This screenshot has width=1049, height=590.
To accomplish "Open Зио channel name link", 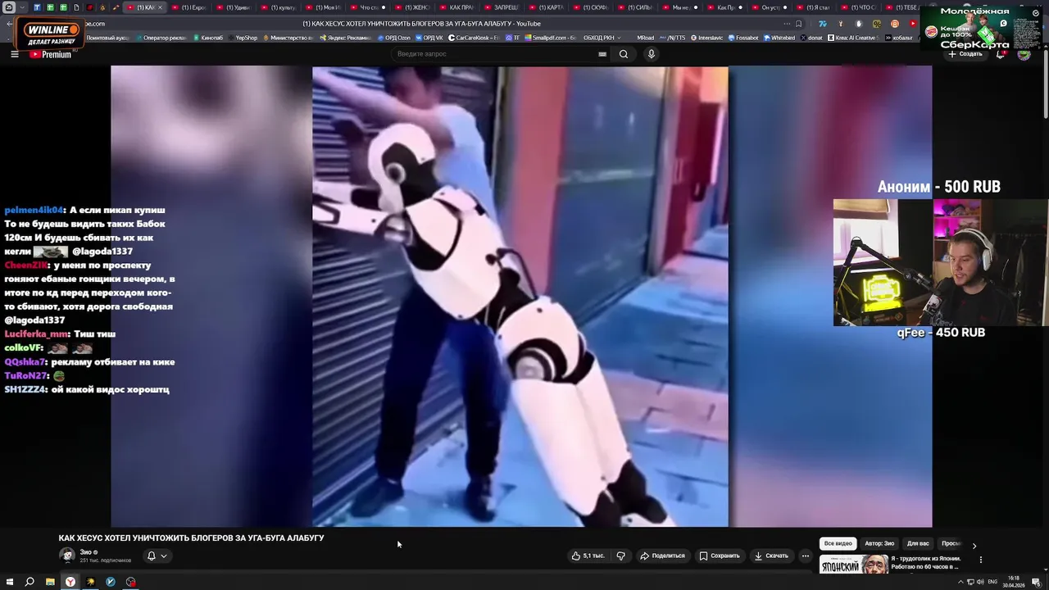I will pos(85,552).
